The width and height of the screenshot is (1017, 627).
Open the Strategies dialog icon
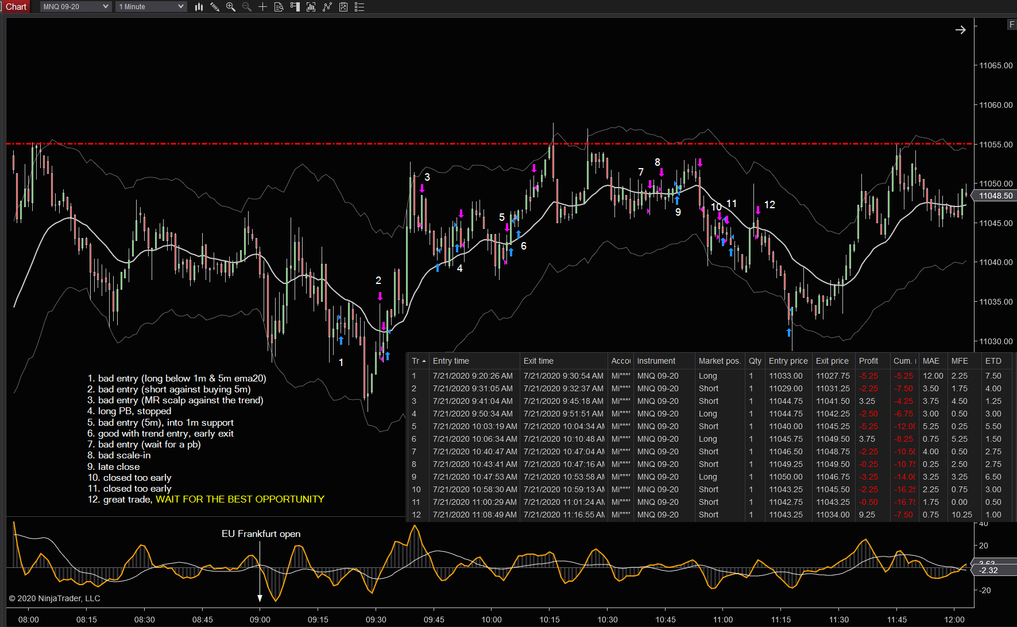pyautogui.click(x=343, y=7)
